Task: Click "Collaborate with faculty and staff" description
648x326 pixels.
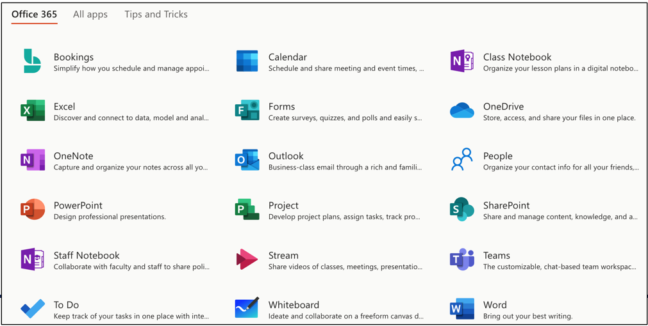Action: (x=132, y=267)
